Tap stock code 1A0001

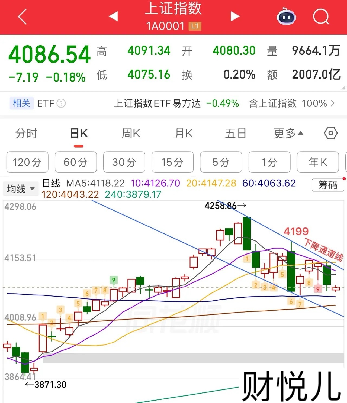165,26
